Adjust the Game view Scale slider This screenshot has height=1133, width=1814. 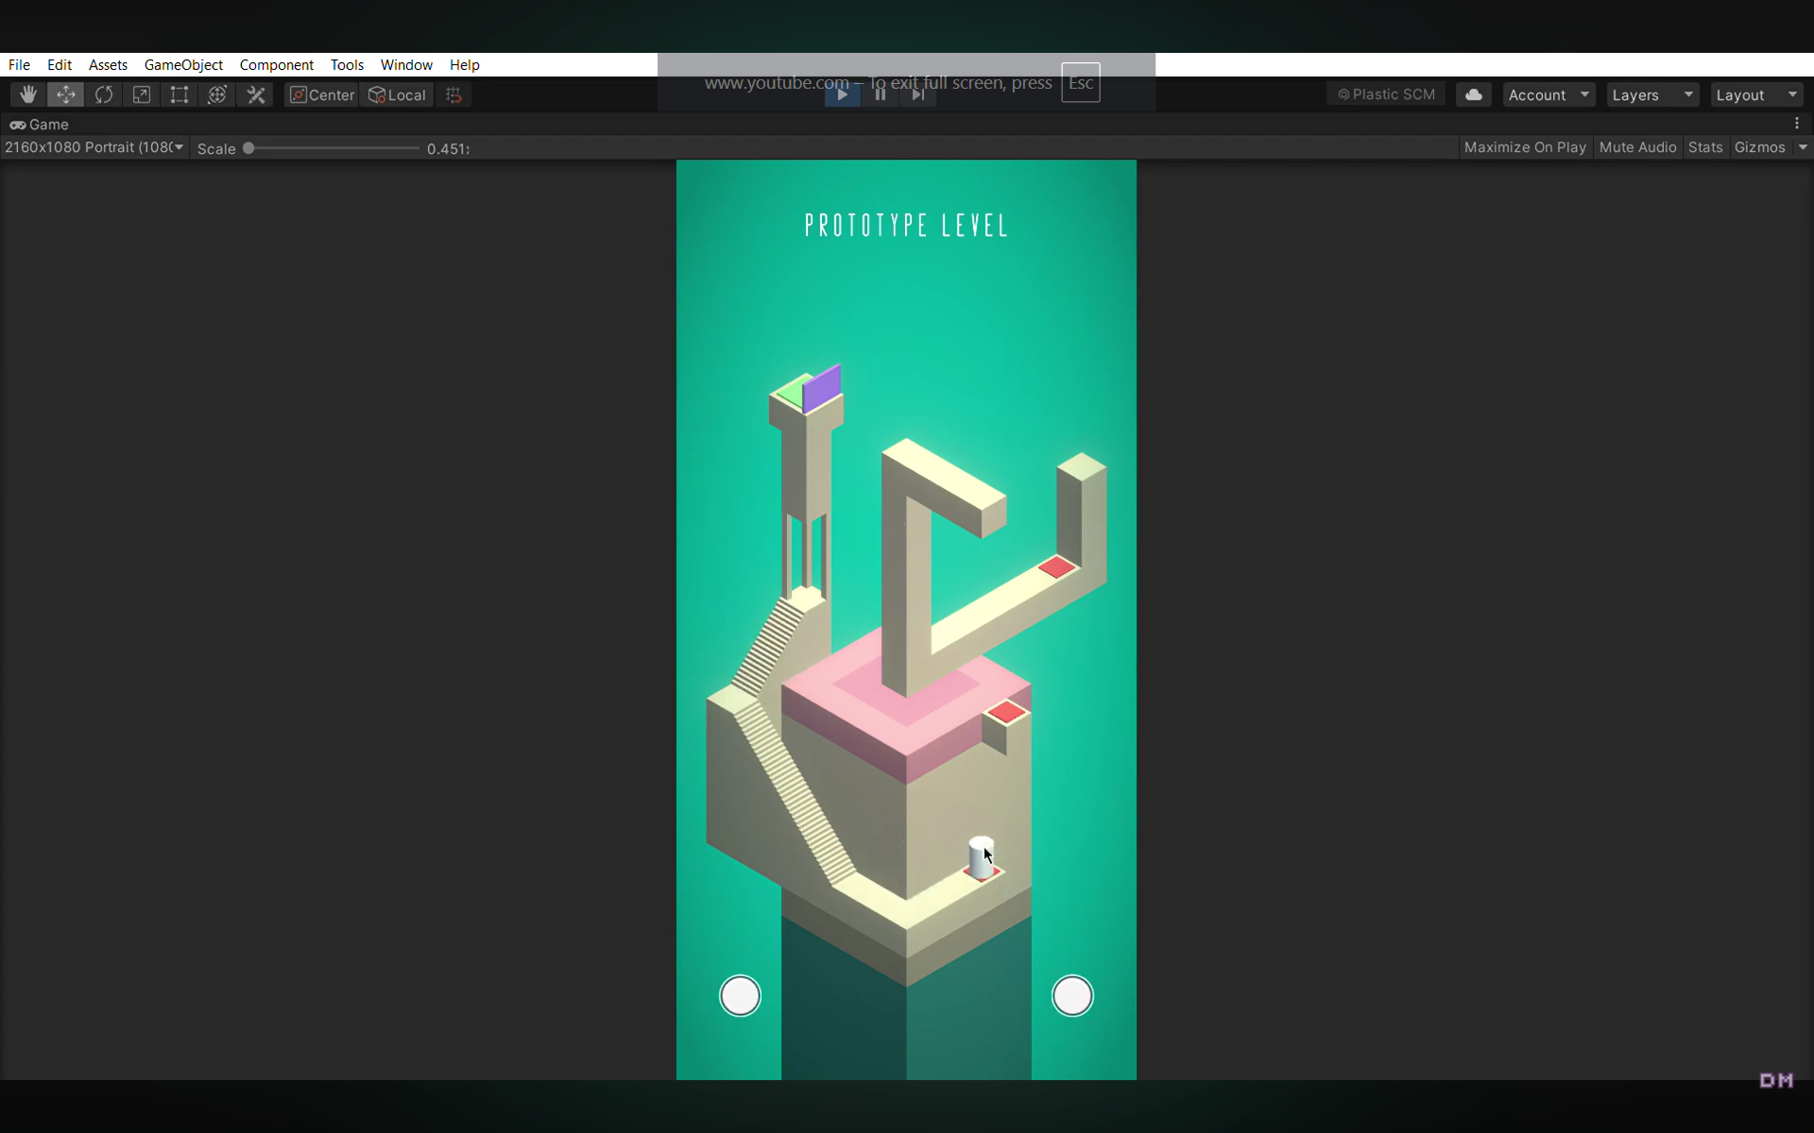249,148
